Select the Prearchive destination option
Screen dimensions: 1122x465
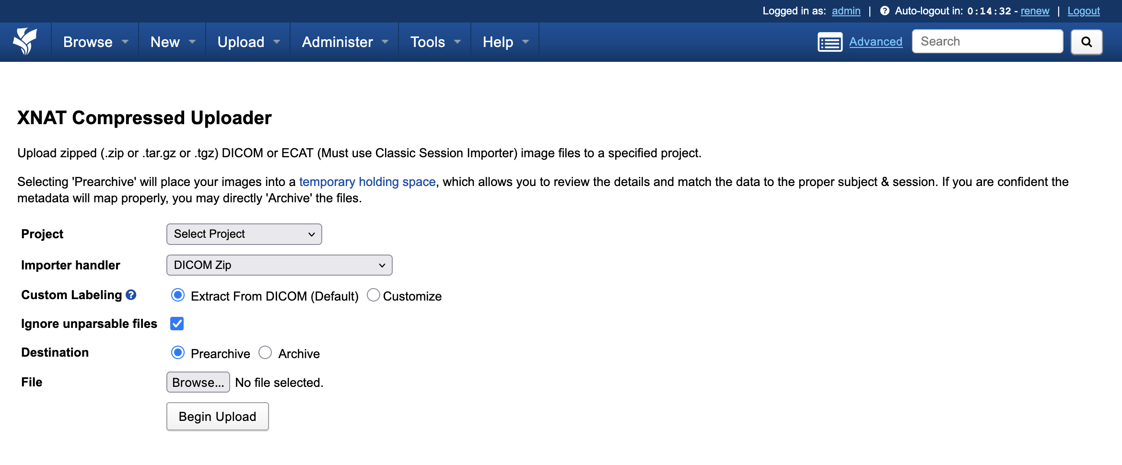coord(178,353)
